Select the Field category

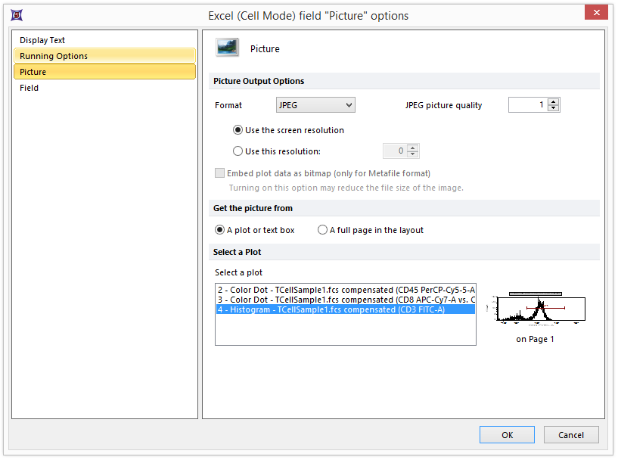click(30, 88)
